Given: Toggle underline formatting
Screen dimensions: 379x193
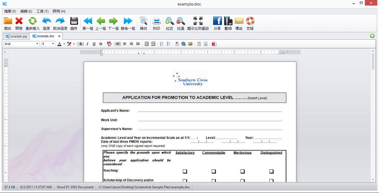Looking at the screenshot, I should (94, 44).
